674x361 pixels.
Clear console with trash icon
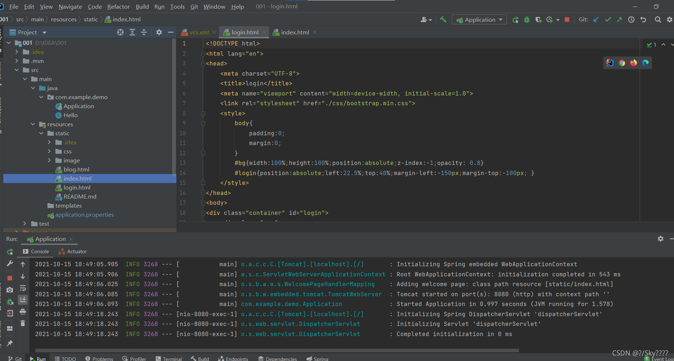23,323
